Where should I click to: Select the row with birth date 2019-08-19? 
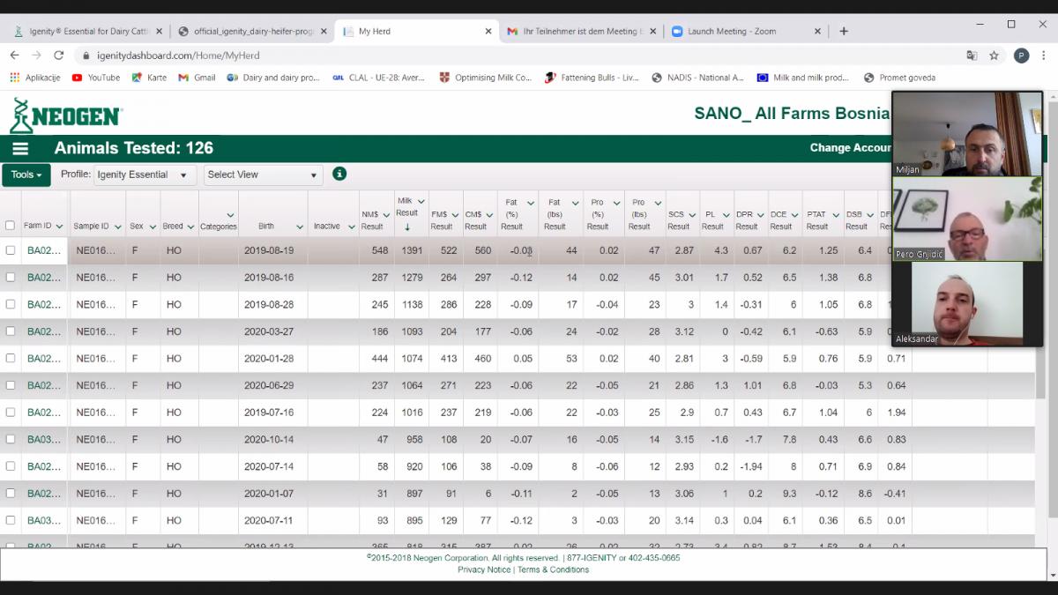point(11,250)
